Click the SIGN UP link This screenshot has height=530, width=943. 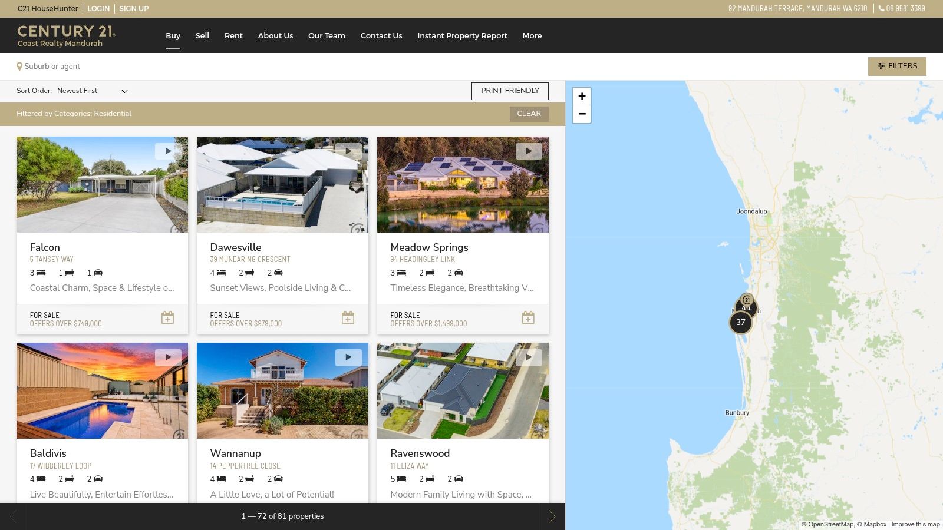point(134,8)
